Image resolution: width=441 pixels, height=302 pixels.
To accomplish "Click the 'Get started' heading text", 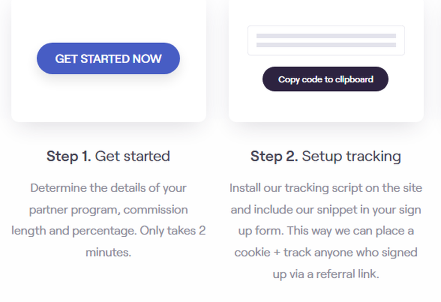I will [132, 156].
